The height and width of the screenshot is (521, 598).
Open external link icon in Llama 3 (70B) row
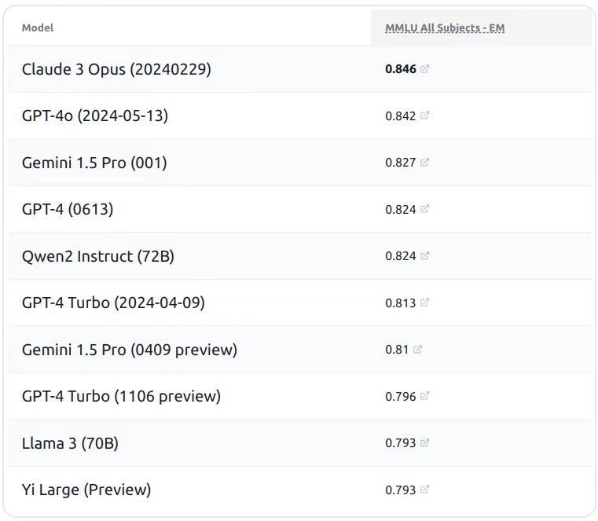[x=425, y=443]
